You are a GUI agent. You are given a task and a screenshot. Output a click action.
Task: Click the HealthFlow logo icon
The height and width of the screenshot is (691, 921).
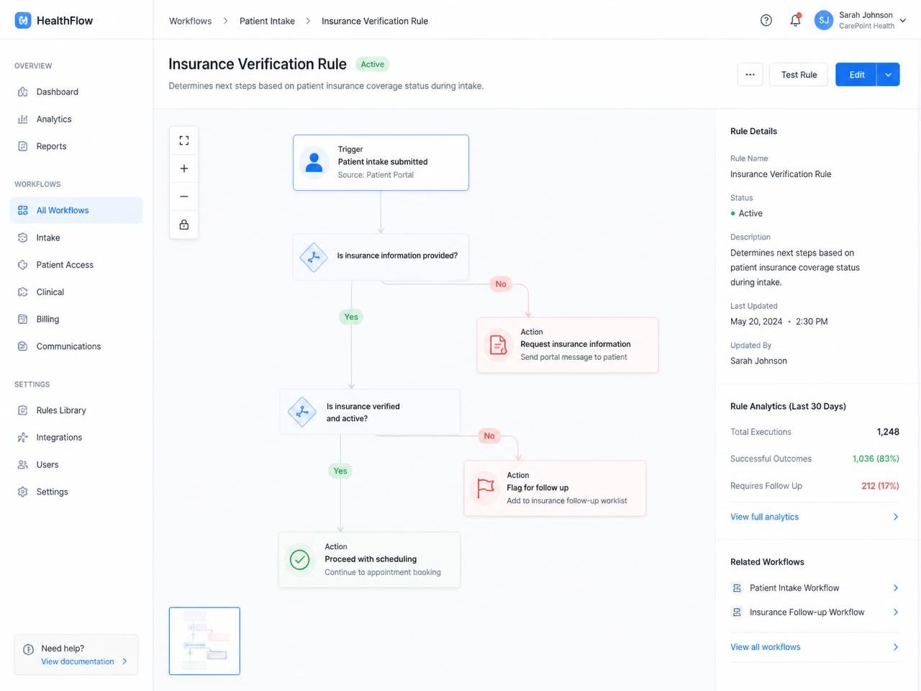click(x=23, y=20)
